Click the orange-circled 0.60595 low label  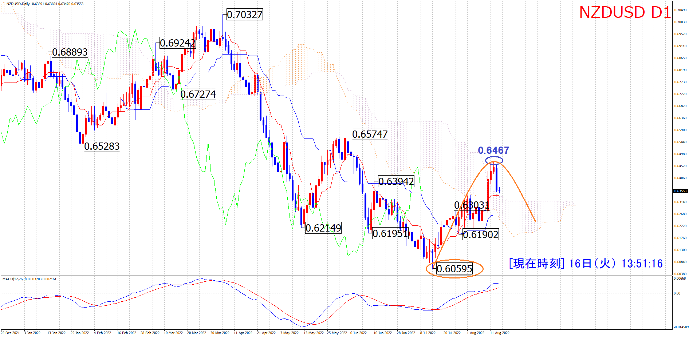[454, 269]
